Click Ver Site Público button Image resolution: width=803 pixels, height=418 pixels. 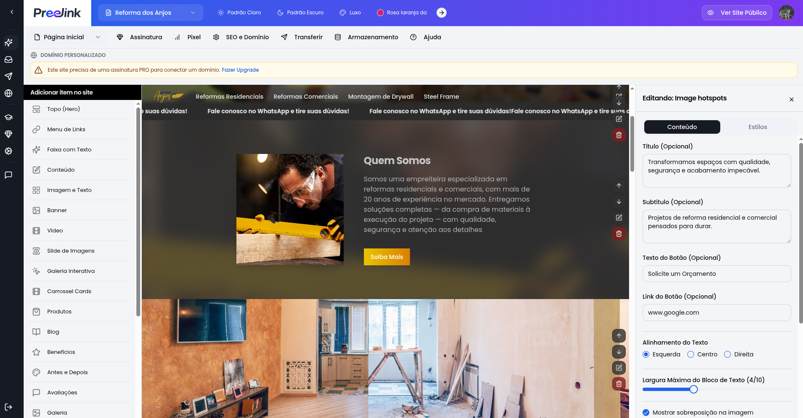click(737, 13)
